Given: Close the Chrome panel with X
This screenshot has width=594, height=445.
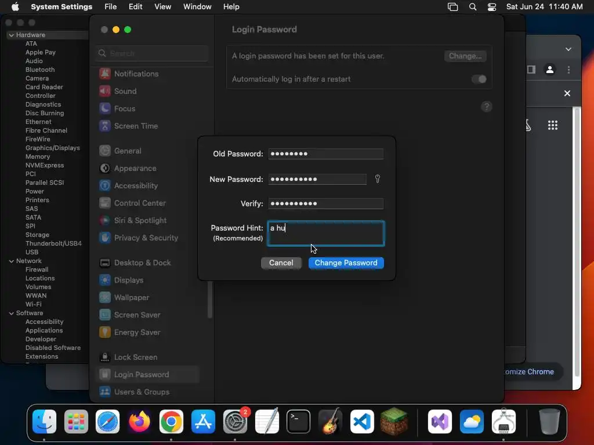Looking at the screenshot, I should click(x=567, y=93).
